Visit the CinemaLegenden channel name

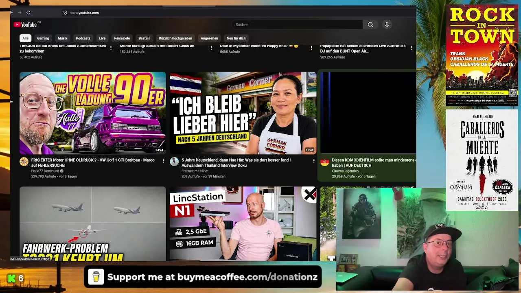coord(345,171)
